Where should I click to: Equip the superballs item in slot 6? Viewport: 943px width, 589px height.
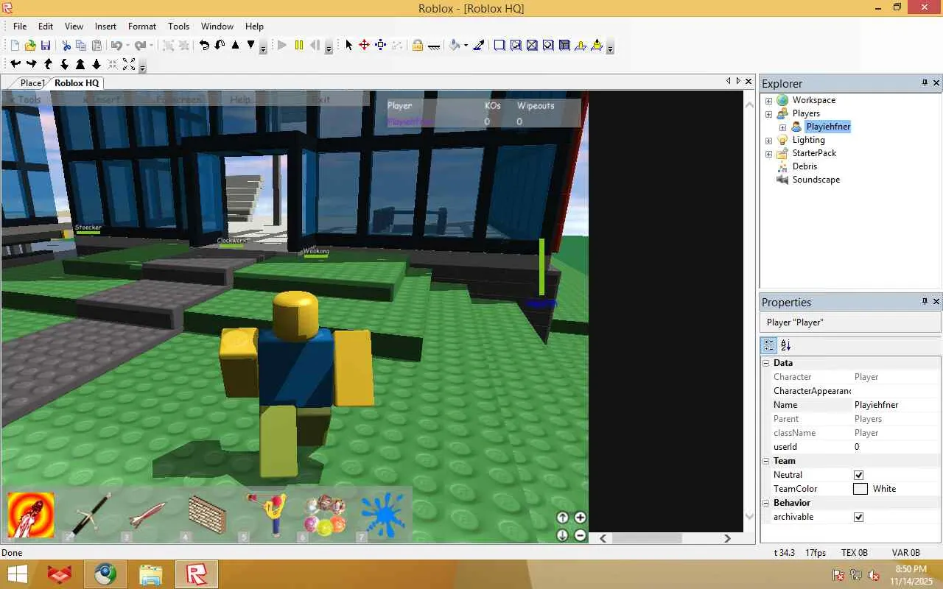tap(323, 515)
